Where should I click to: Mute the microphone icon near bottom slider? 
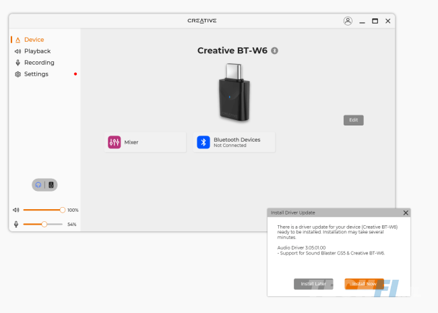click(x=16, y=224)
